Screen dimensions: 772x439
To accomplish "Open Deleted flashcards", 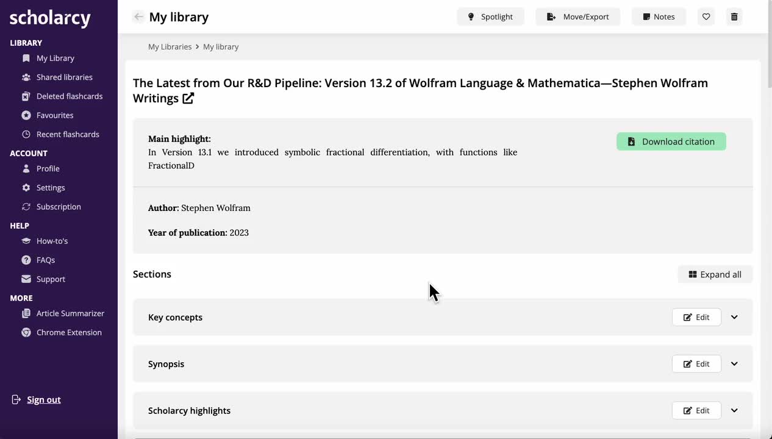I will [70, 96].
